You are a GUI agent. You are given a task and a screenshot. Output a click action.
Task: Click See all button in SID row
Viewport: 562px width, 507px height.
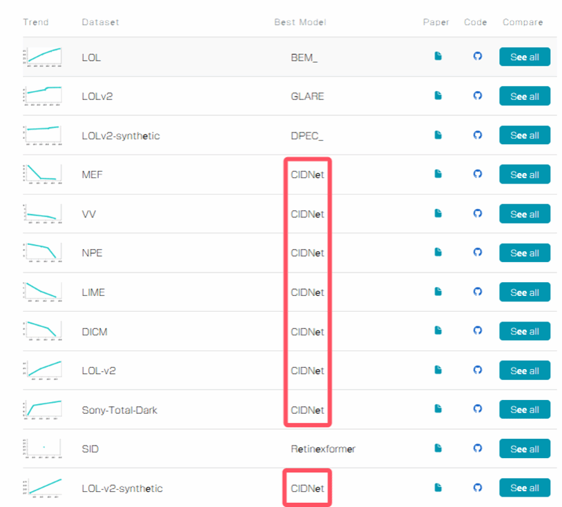(x=524, y=449)
